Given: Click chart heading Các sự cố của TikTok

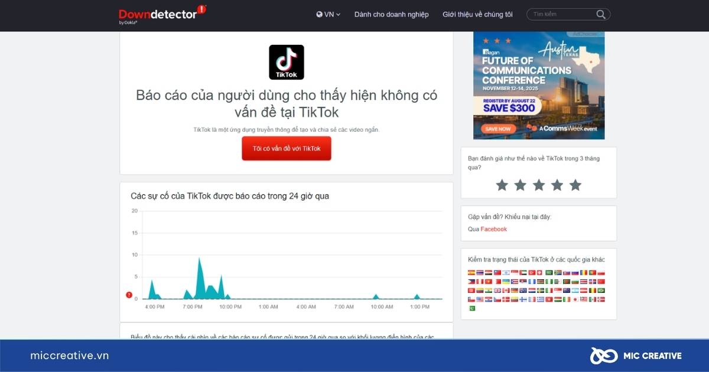Looking at the screenshot, I should click(x=230, y=196).
